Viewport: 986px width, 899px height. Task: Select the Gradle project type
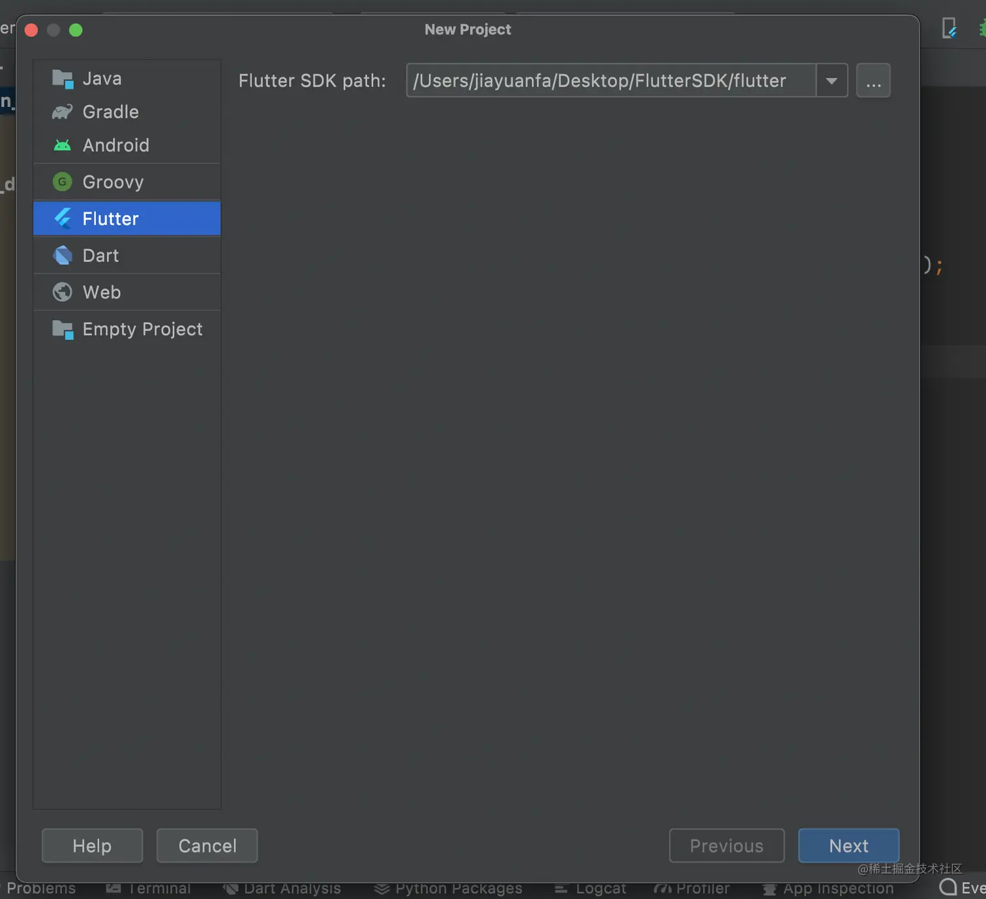pos(127,111)
